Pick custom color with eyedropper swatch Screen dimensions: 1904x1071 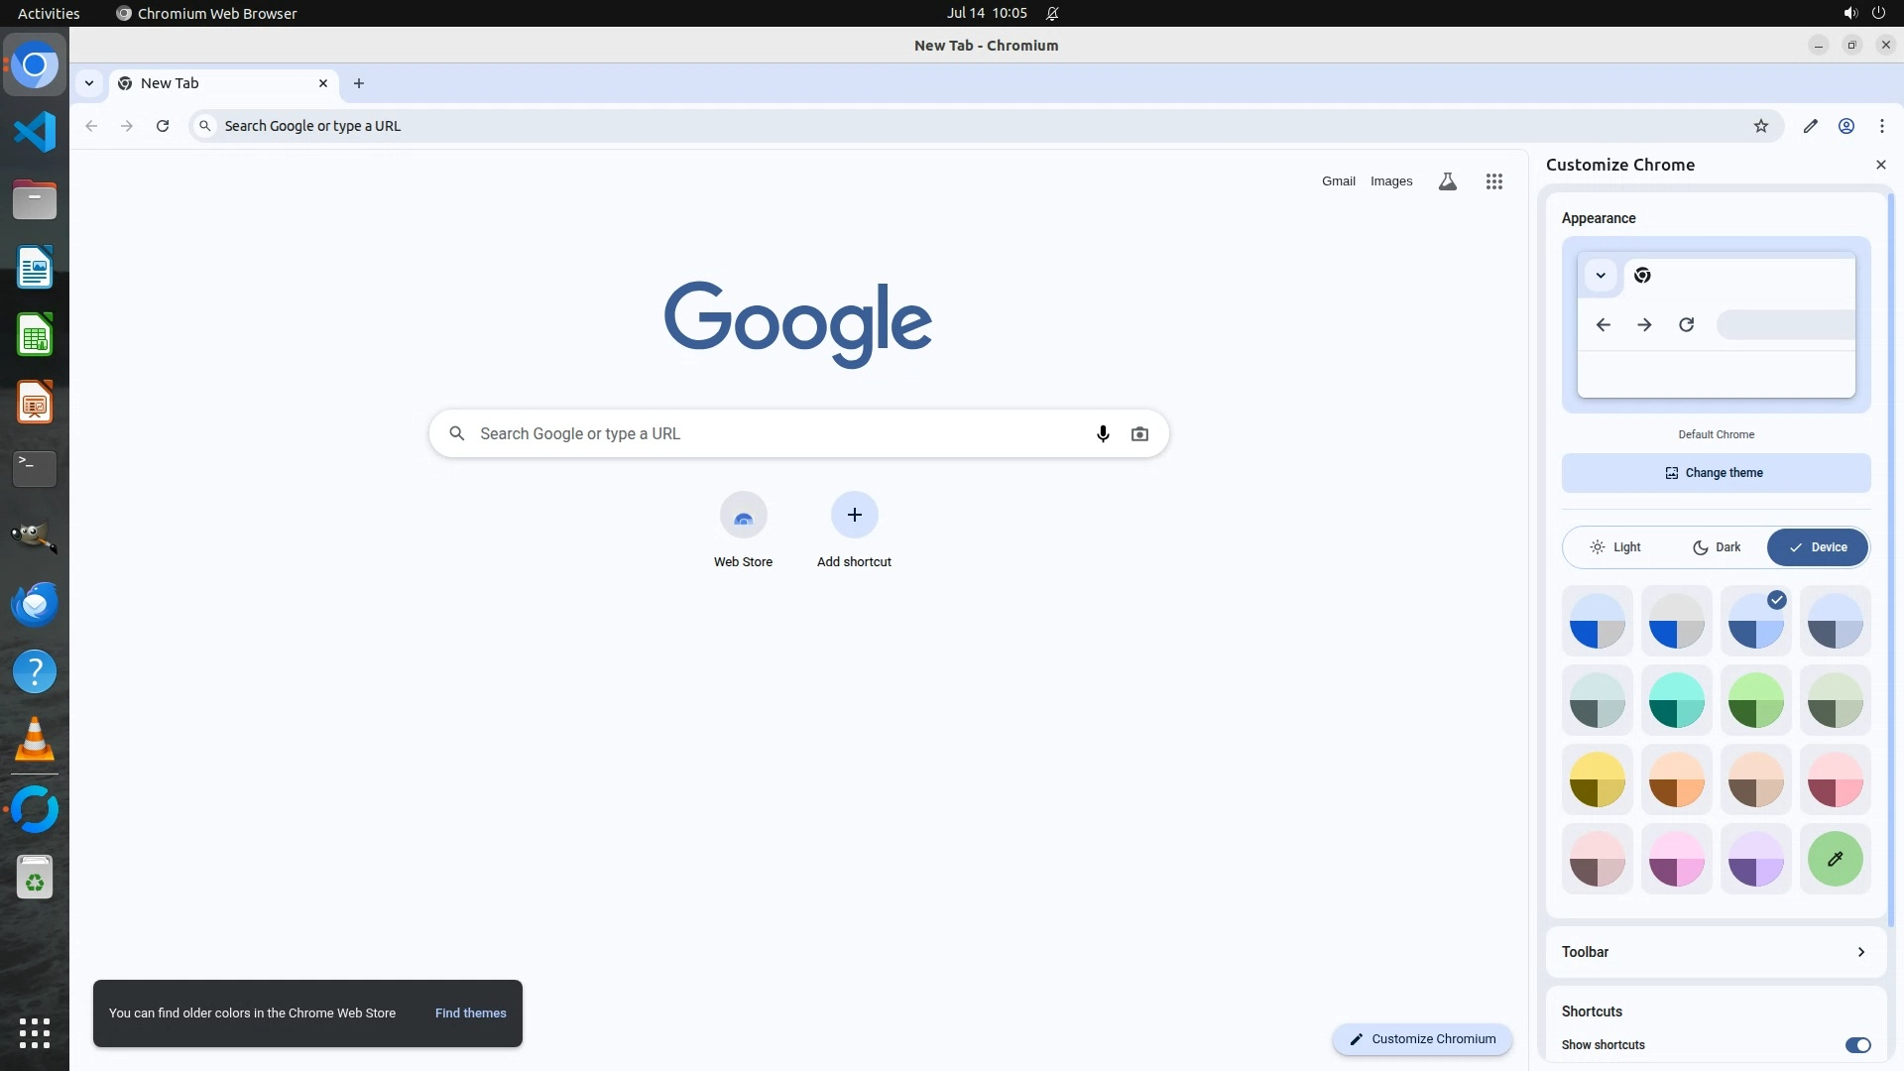1835,859
